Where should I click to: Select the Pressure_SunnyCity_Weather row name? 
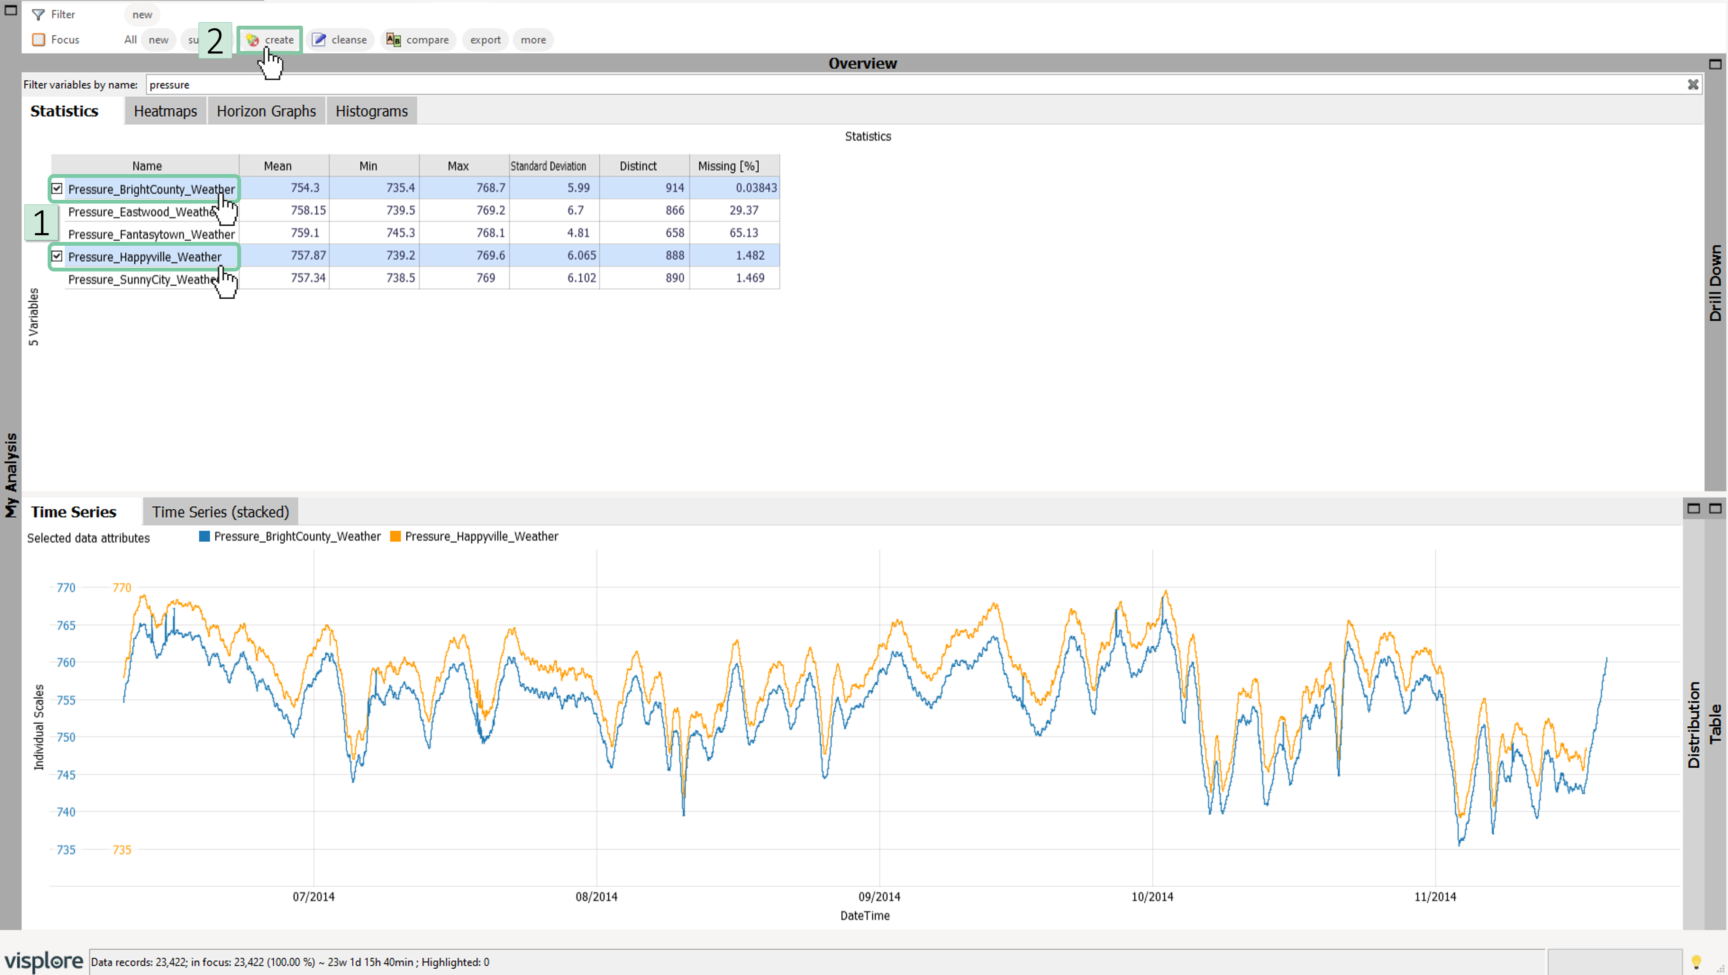142,279
